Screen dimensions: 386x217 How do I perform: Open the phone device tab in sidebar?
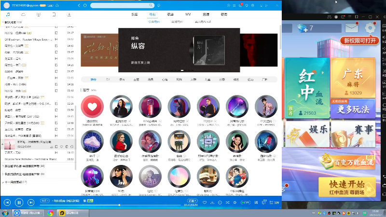click(54, 14)
